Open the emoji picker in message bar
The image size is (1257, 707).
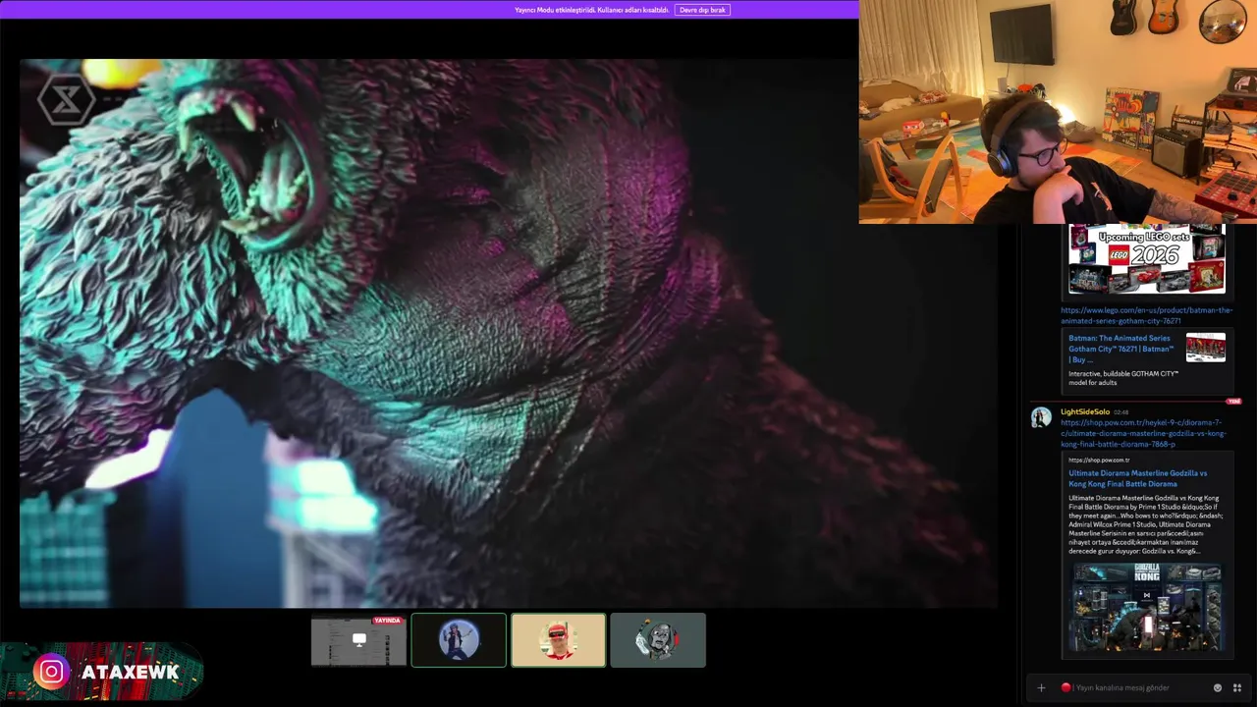point(1218,687)
